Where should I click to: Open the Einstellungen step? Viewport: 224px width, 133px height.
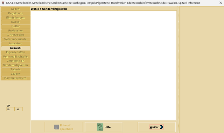(15, 18)
